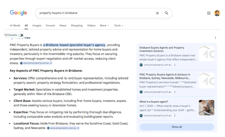Switch to the Images tab

pyautogui.click(x=37, y=26)
